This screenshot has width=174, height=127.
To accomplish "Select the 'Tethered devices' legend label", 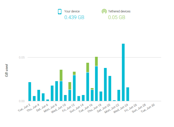I will (x=119, y=11).
